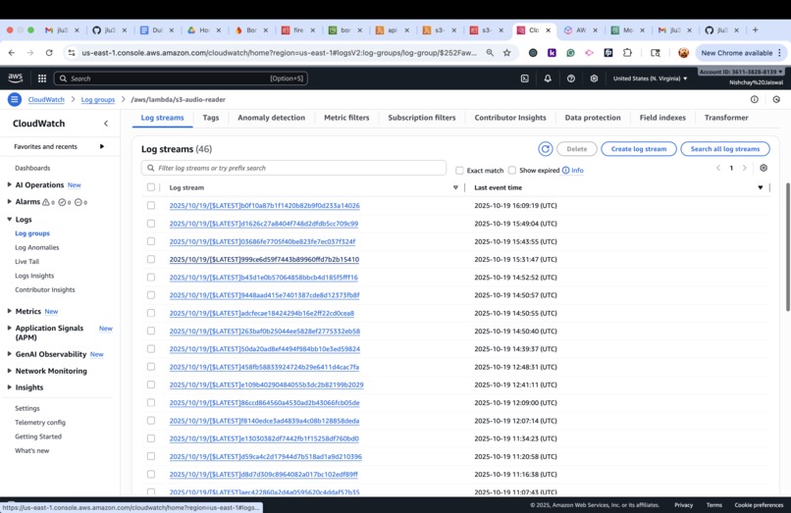Refresh the log streams list
Viewport: 791px width, 513px height.
(x=545, y=149)
